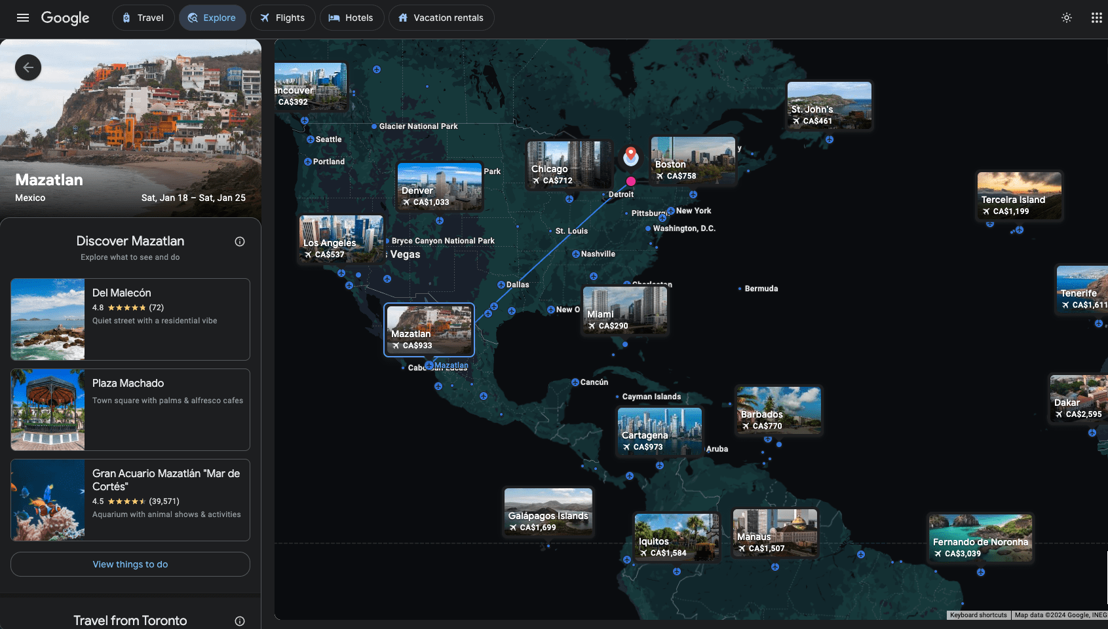Select the Los Angeles CA$537 map card
This screenshot has width=1108, height=629.
point(341,239)
